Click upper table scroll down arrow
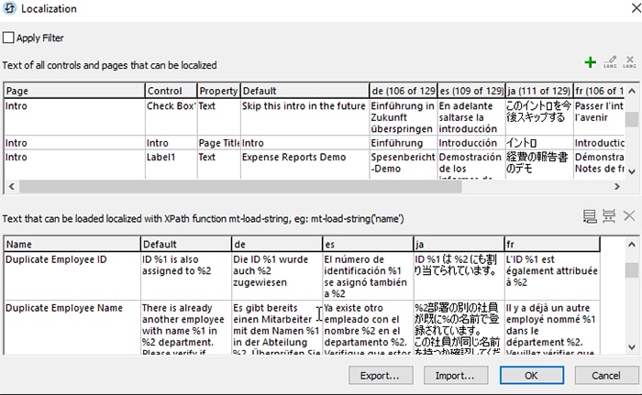This screenshot has width=642, height=395. click(632, 172)
